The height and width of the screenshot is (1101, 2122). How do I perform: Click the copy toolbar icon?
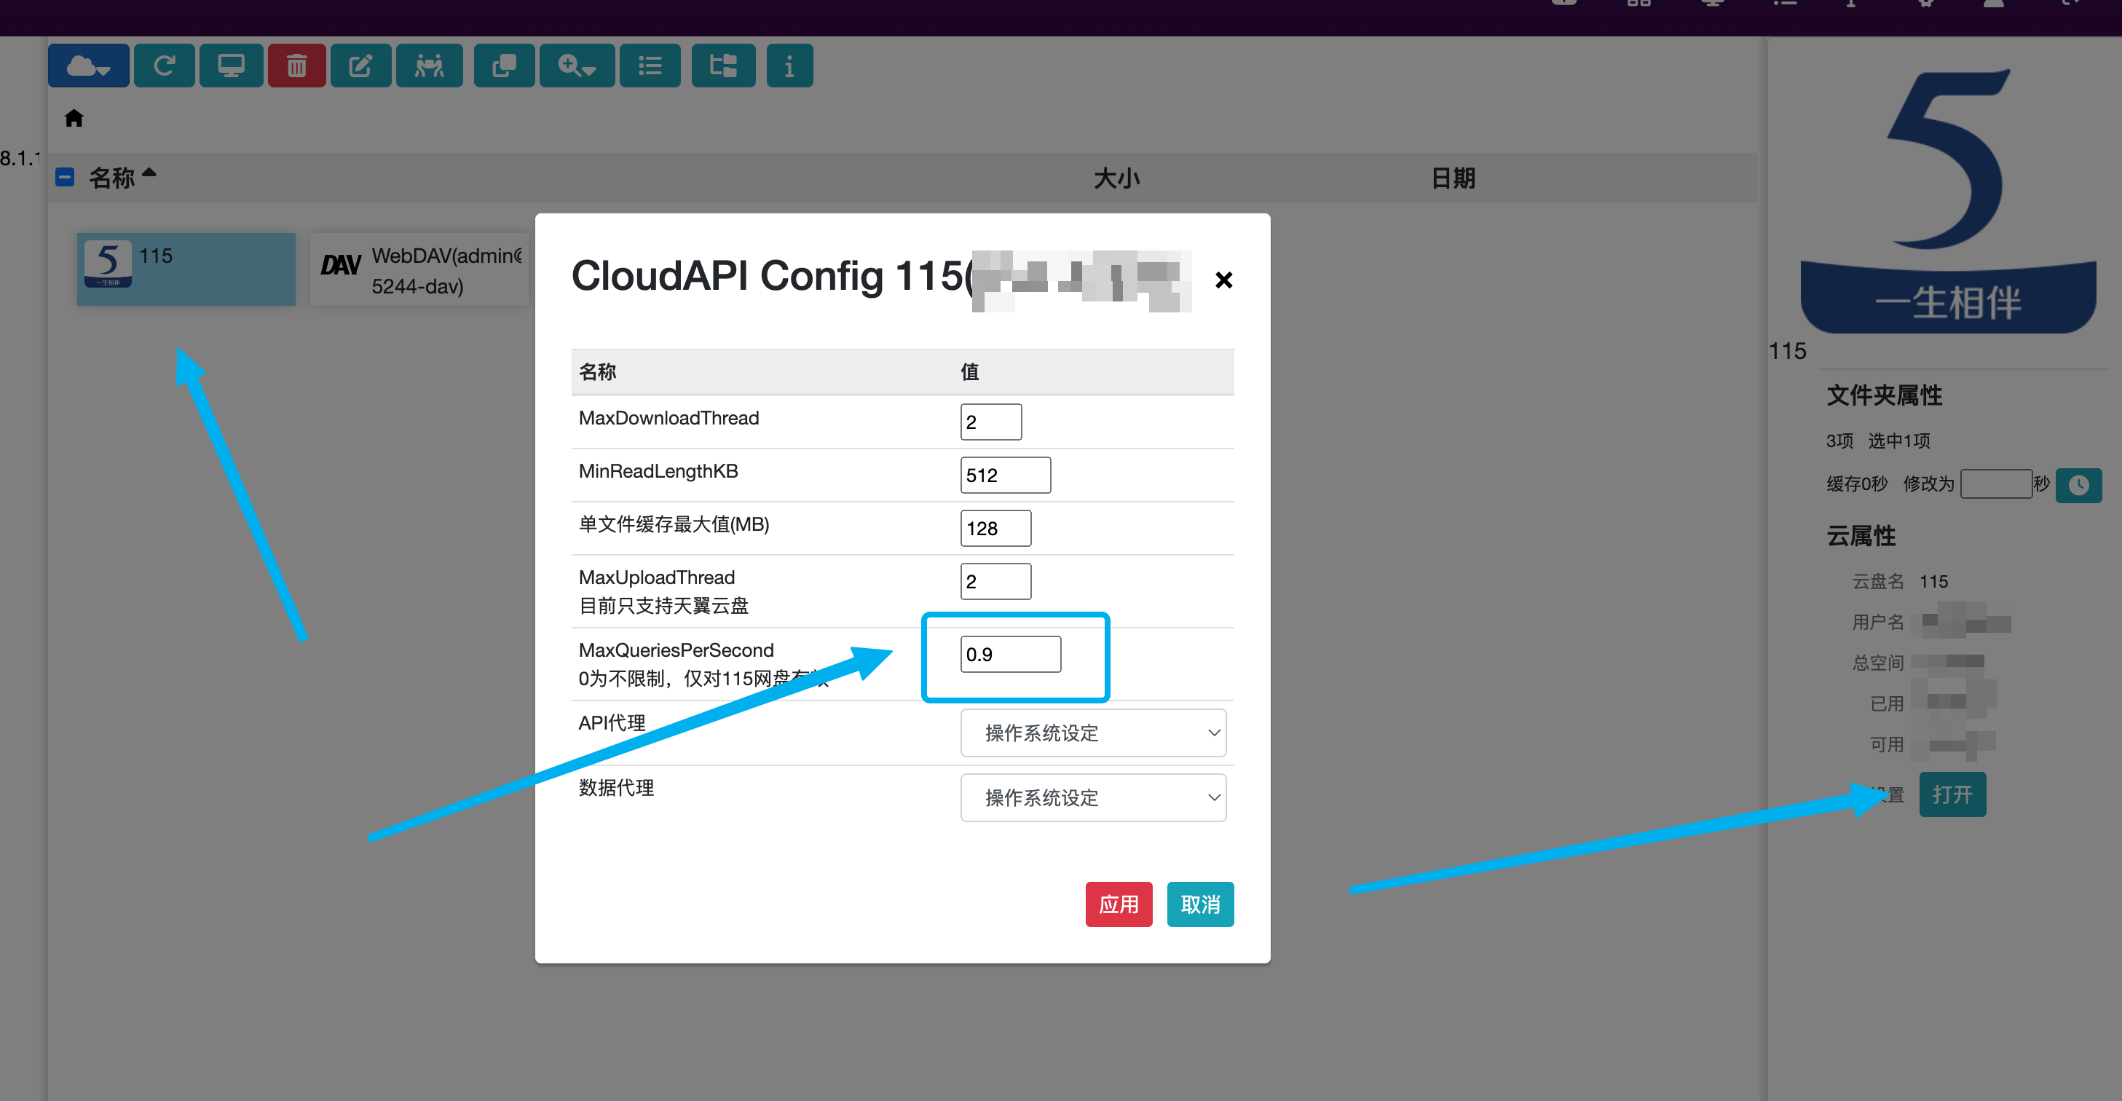click(504, 65)
